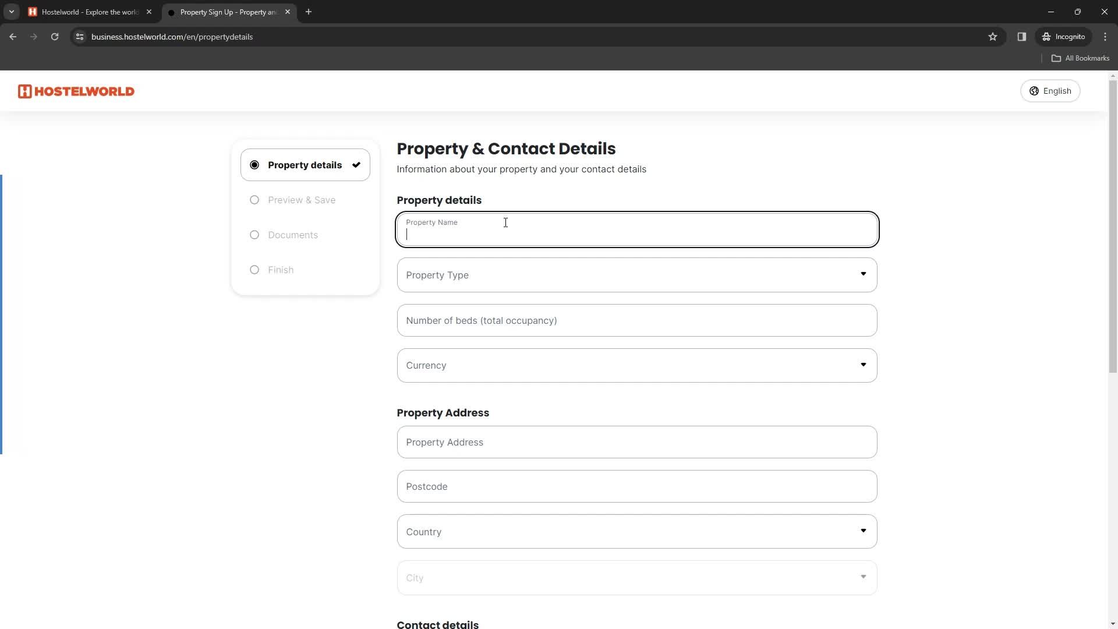Click the Property details step in sidebar
This screenshot has height=629, width=1118.
(x=305, y=164)
